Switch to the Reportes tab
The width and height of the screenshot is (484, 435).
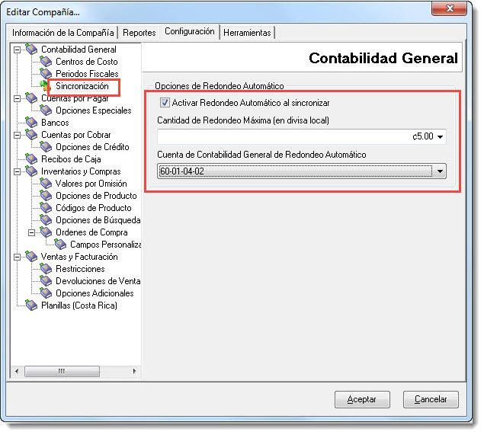139,33
